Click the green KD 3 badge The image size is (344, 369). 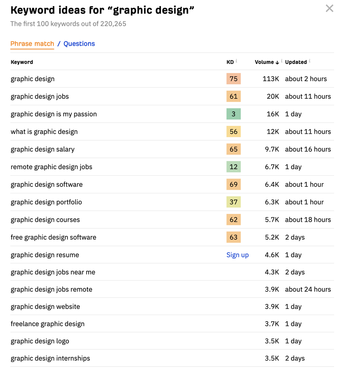coord(234,114)
